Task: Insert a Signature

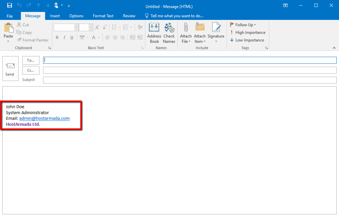Action: 216,32
